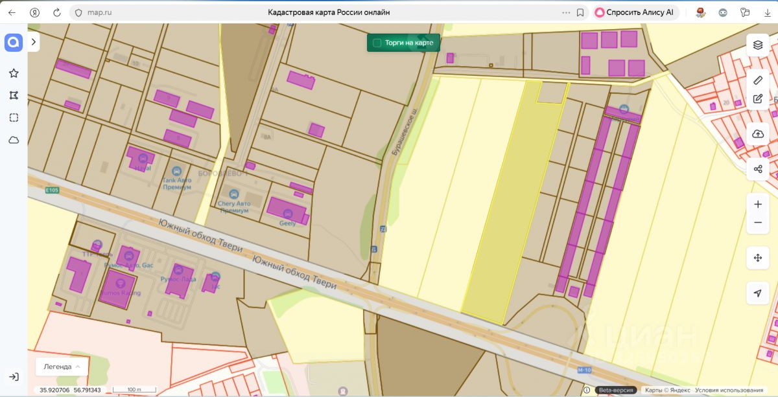The height and width of the screenshot is (397, 778).
Task: Select the polygon drawing tool in sidebar
Action: click(x=14, y=95)
